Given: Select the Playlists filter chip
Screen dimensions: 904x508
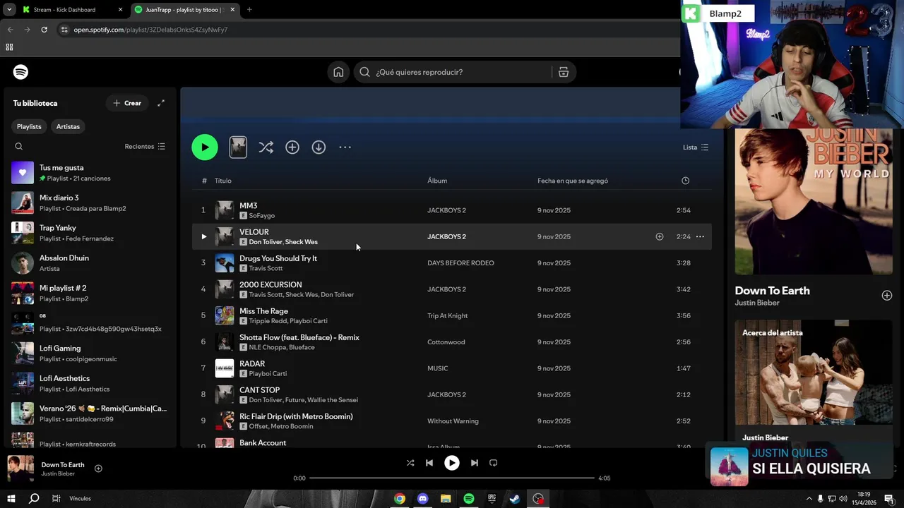Looking at the screenshot, I should coord(29,126).
